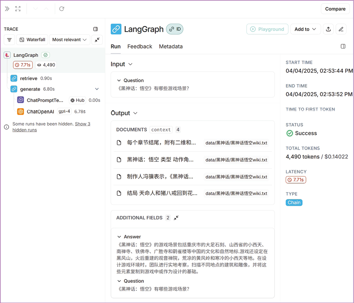The height and width of the screenshot is (303, 354).
Task: Copy the run ID via ID badge
Action: tap(175, 29)
